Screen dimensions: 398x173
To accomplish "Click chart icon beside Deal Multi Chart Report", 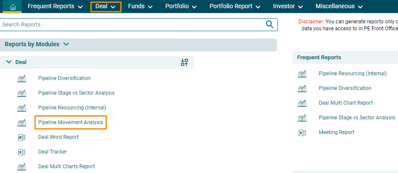I will coord(302,103).
